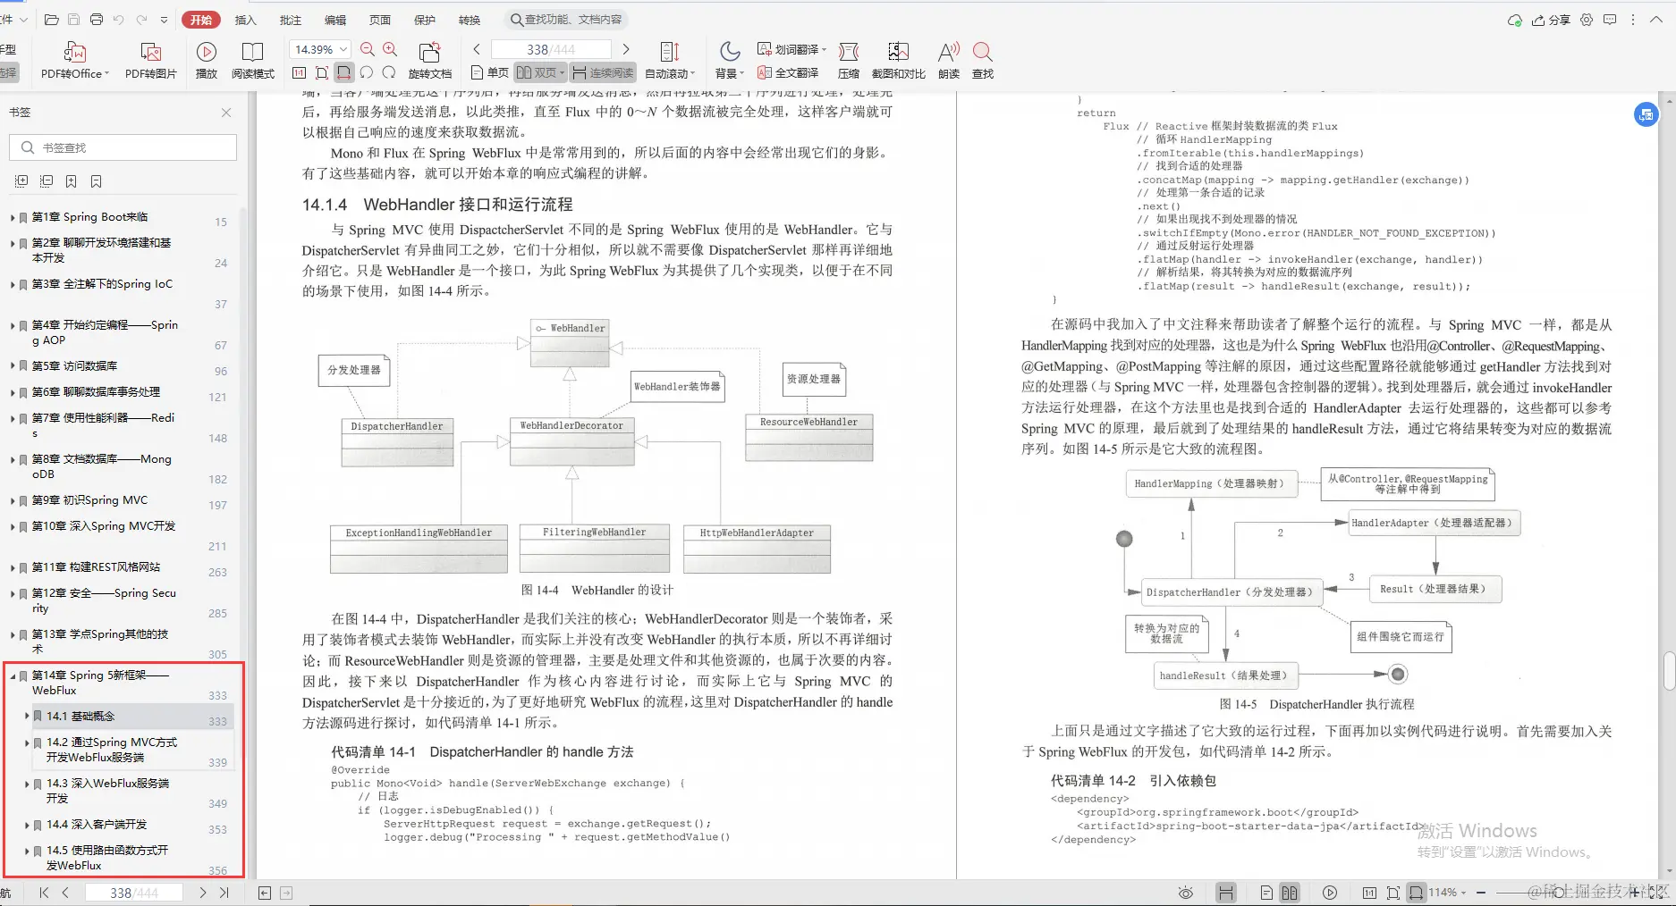The image size is (1676, 906).
Task: Open PDF转Office conversion tool
Action: (x=73, y=61)
